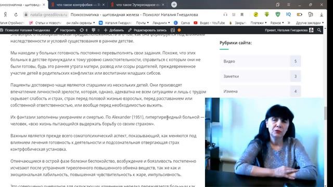The width and height of the screenshot is (333, 187).
Task: Open the Измена category
Action: (x=260, y=91)
